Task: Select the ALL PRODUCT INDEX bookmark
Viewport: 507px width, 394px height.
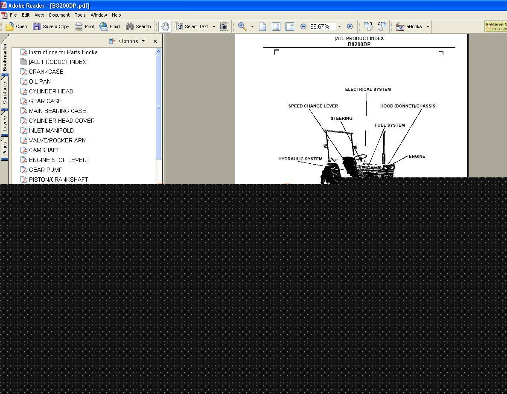Action: pyautogui.click(x=58, y=62)
